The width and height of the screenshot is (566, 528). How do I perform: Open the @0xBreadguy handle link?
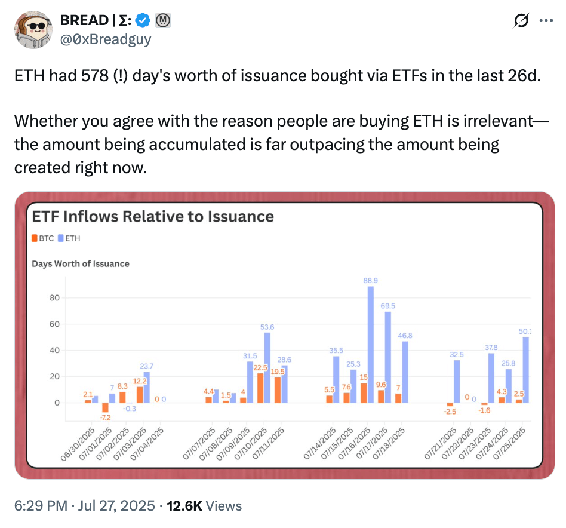click(x=106, y=39)
